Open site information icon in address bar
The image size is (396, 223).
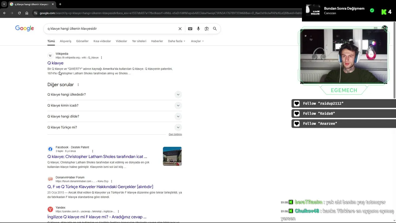pyautogui.click(x=36, y=13)
